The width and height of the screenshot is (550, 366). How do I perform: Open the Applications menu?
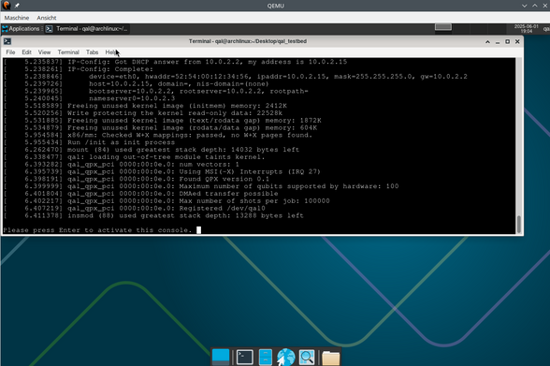(21, 29)
